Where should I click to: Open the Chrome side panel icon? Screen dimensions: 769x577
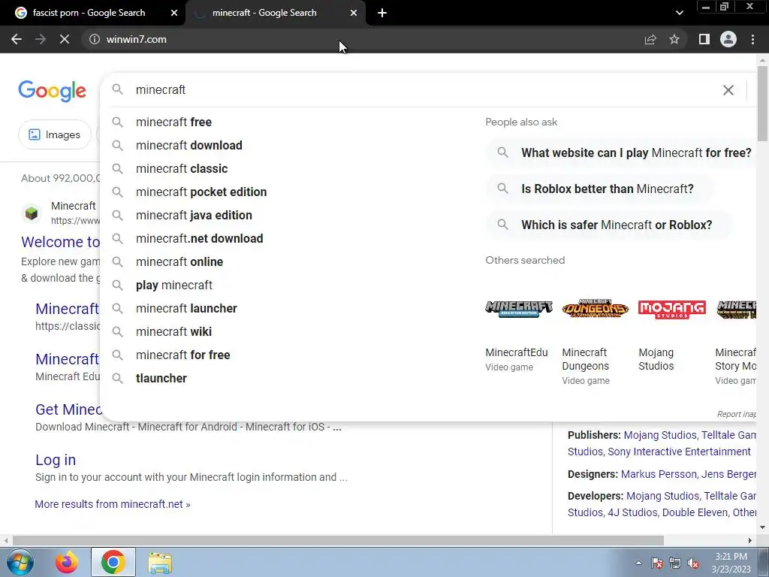(704, 39)
